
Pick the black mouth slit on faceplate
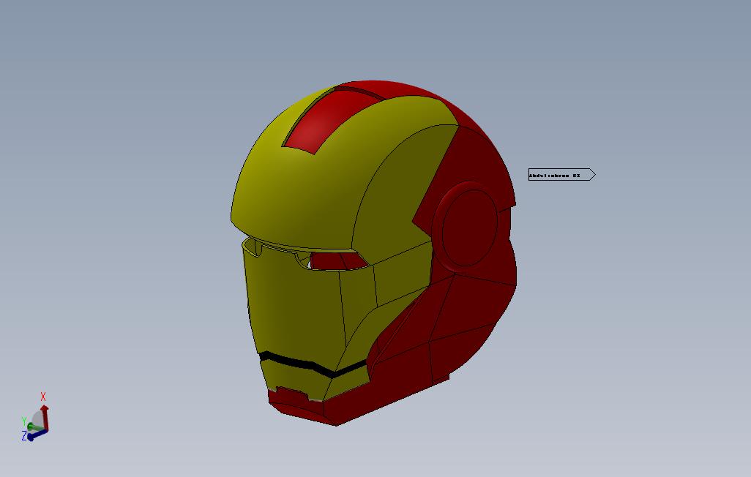pos(313,365)
